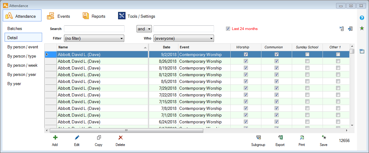Select the Batches view in sidebar

coord(15,28)
